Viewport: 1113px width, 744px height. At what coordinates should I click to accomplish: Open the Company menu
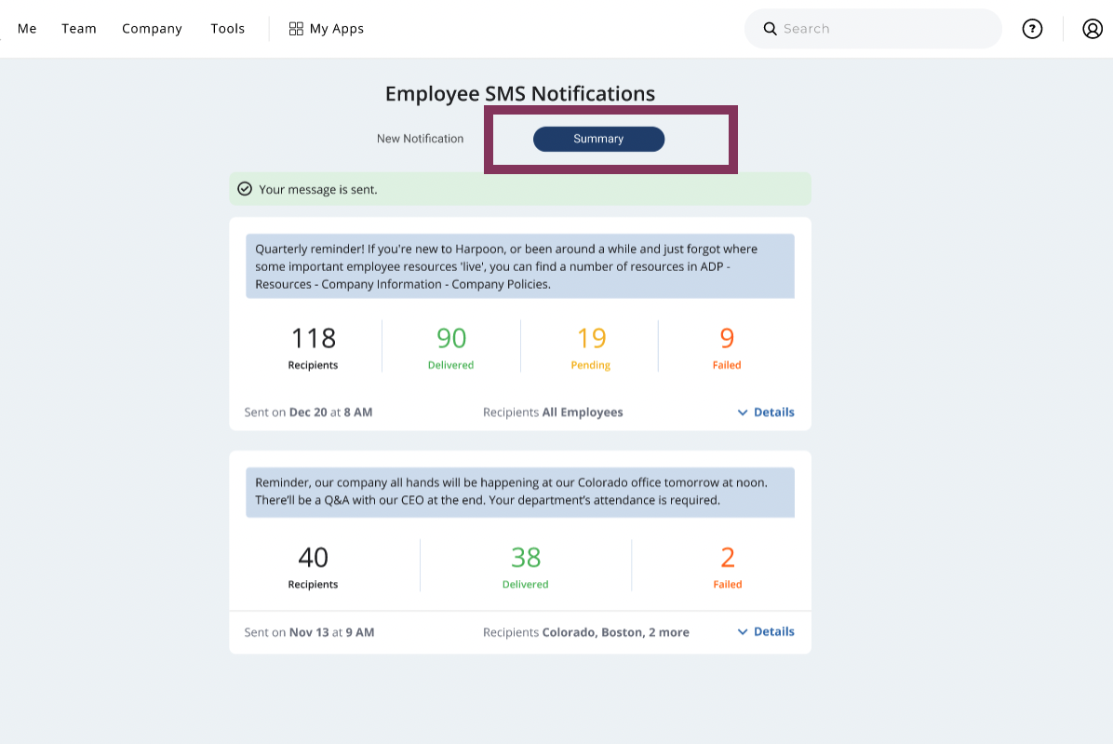click(x=152, y=28)
